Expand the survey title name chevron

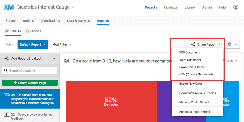pyautogui.click(x=73, y=7)
